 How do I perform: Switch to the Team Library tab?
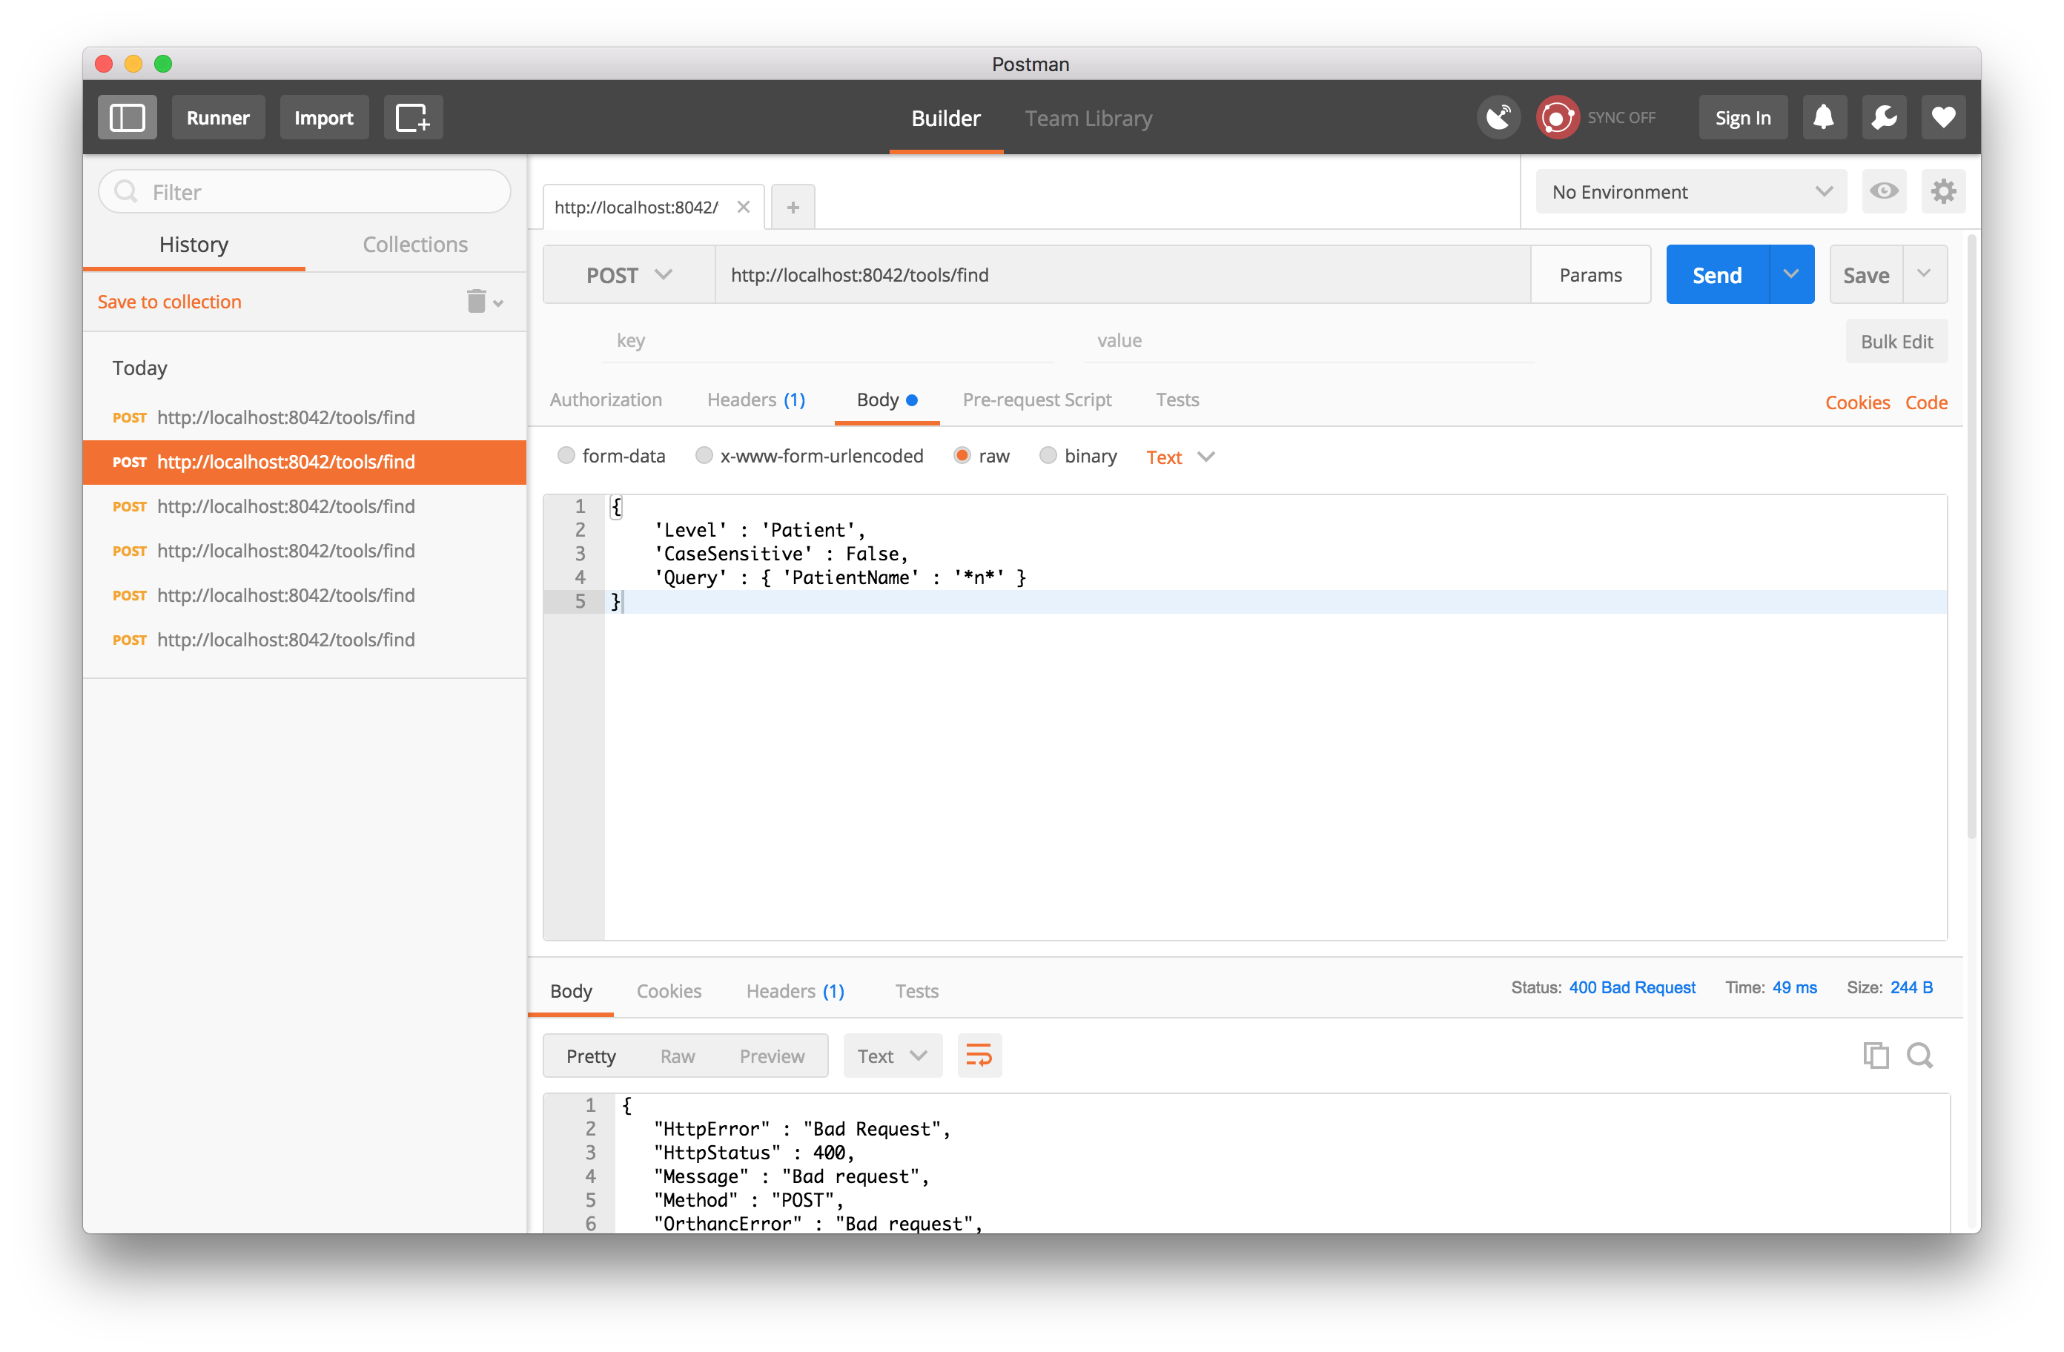(1088, 118)
